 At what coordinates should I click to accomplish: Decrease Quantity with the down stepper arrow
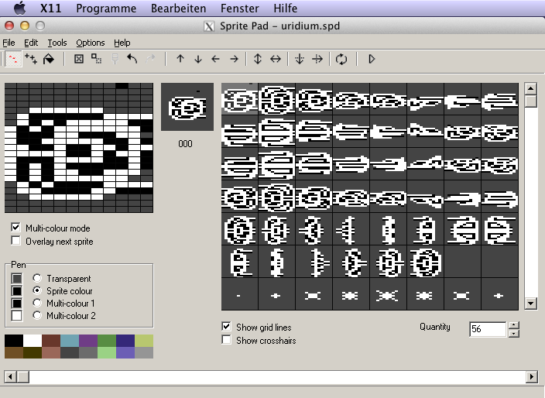click(x=514, y=334)
